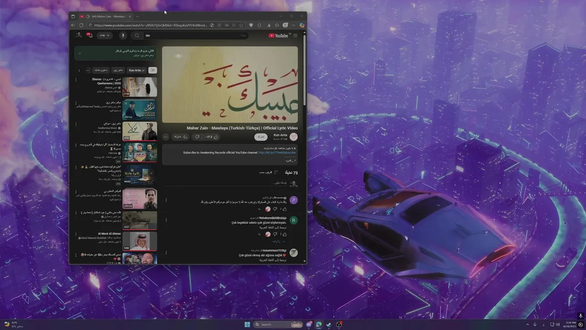Open menu for Sheme Qashareera video

[76, 80]
